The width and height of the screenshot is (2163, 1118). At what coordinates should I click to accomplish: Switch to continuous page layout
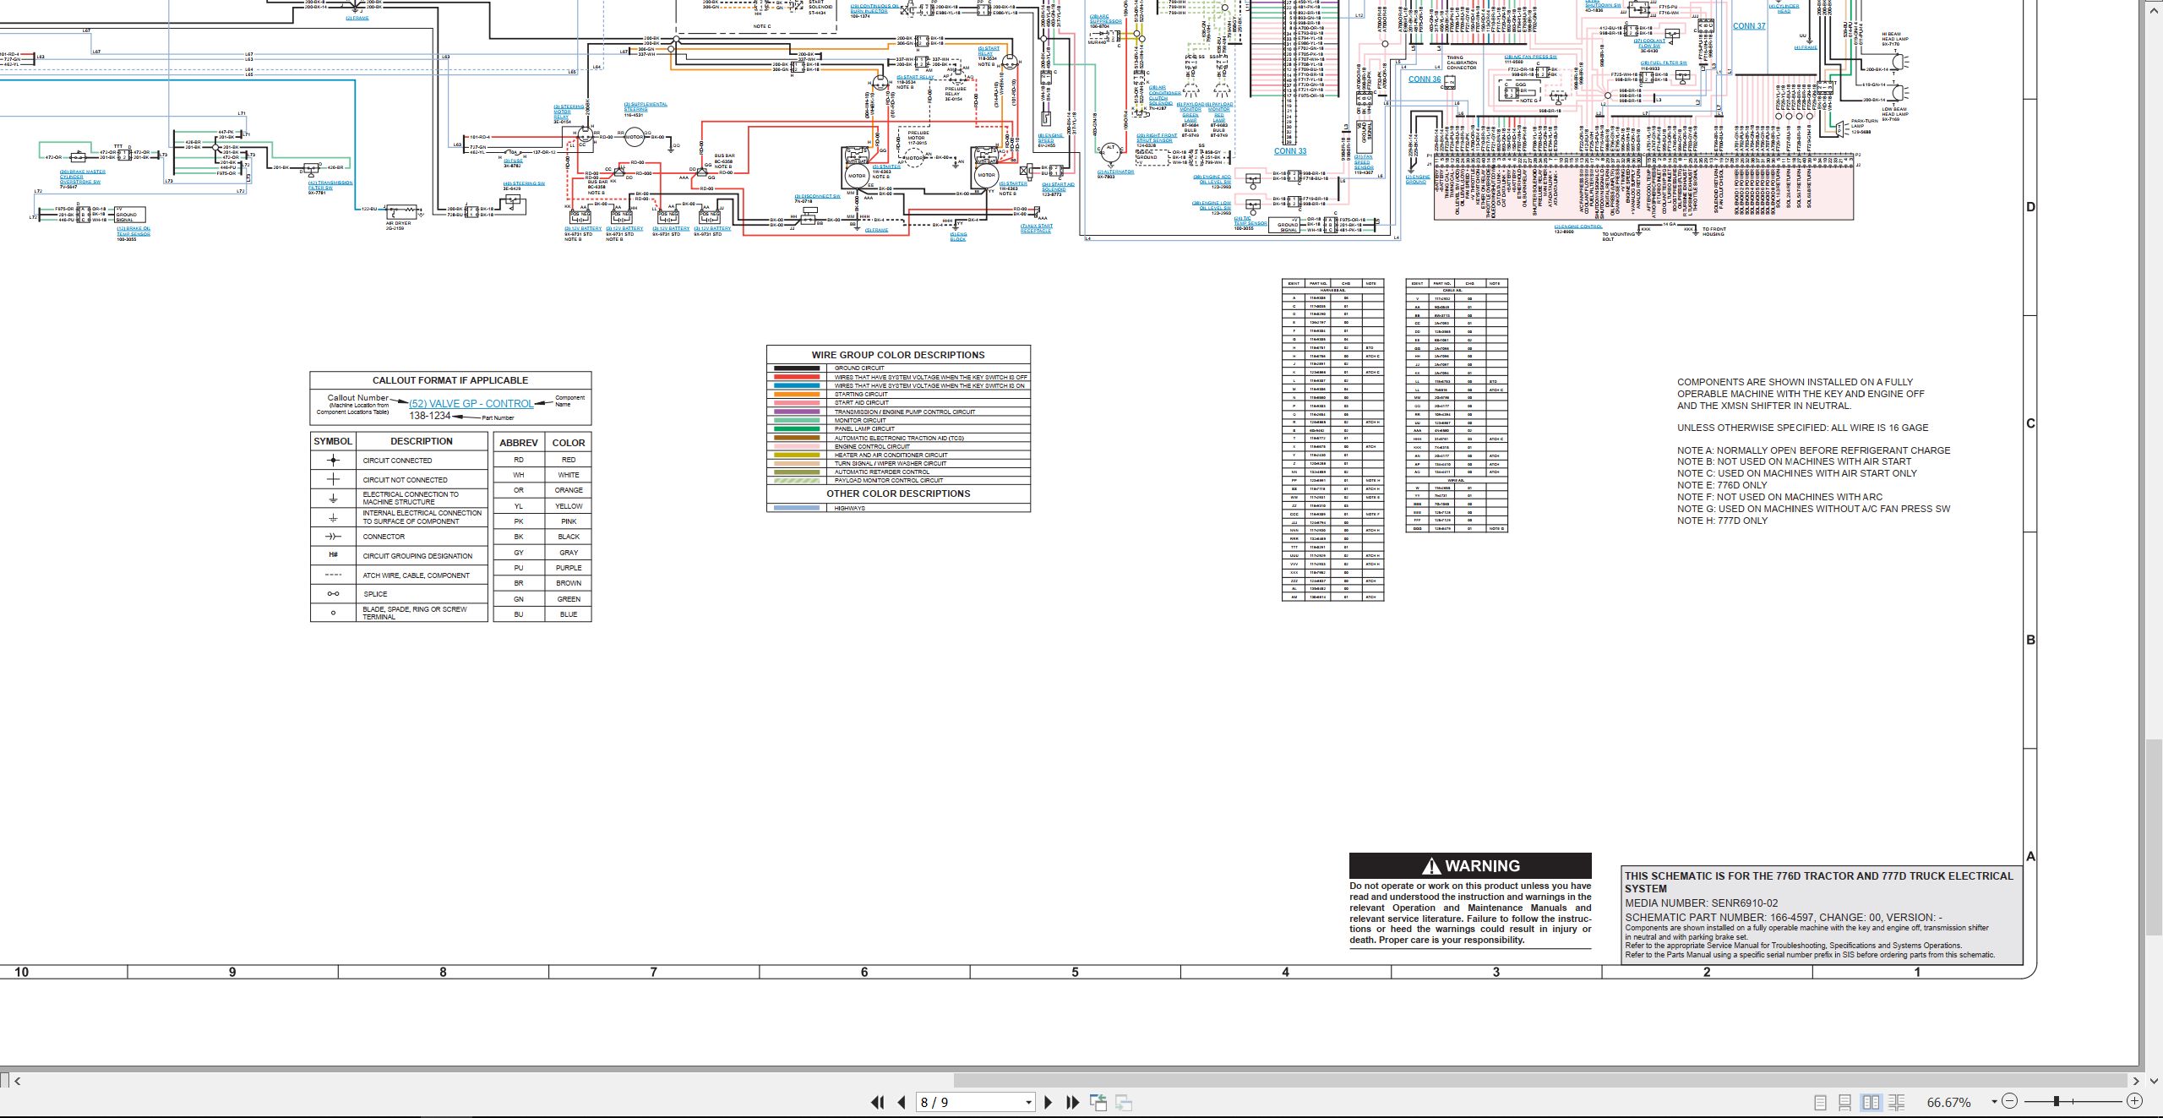(1845, 1102)
